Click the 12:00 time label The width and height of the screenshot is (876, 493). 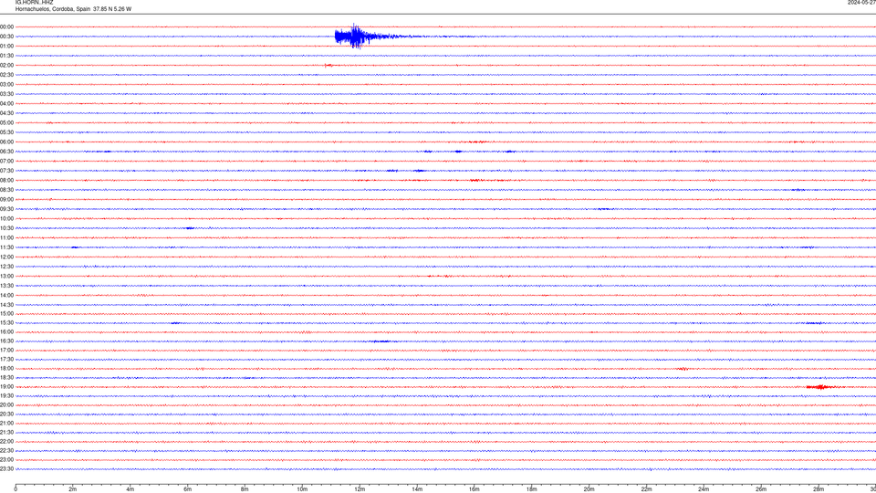pos(6,257)
